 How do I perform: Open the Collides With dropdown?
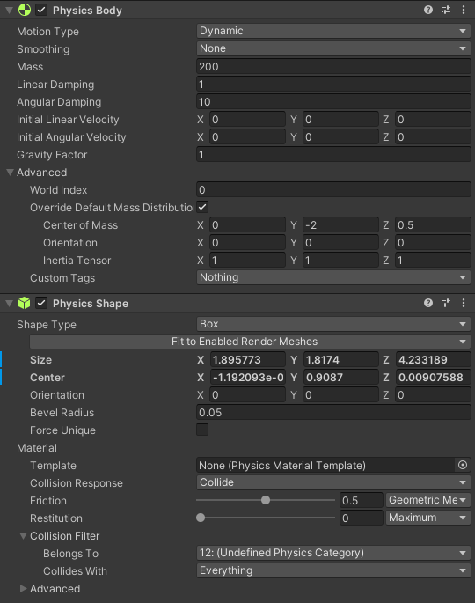pyautogui.click(x=333, y=570)
